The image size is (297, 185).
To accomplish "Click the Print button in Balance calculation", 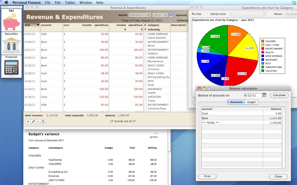I will [208, 176].
